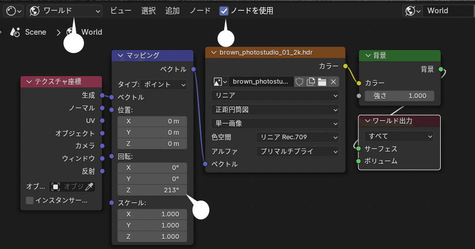The image size is (475, 249).
Task: Click the green ボリューム input socket
Action: 359,161
